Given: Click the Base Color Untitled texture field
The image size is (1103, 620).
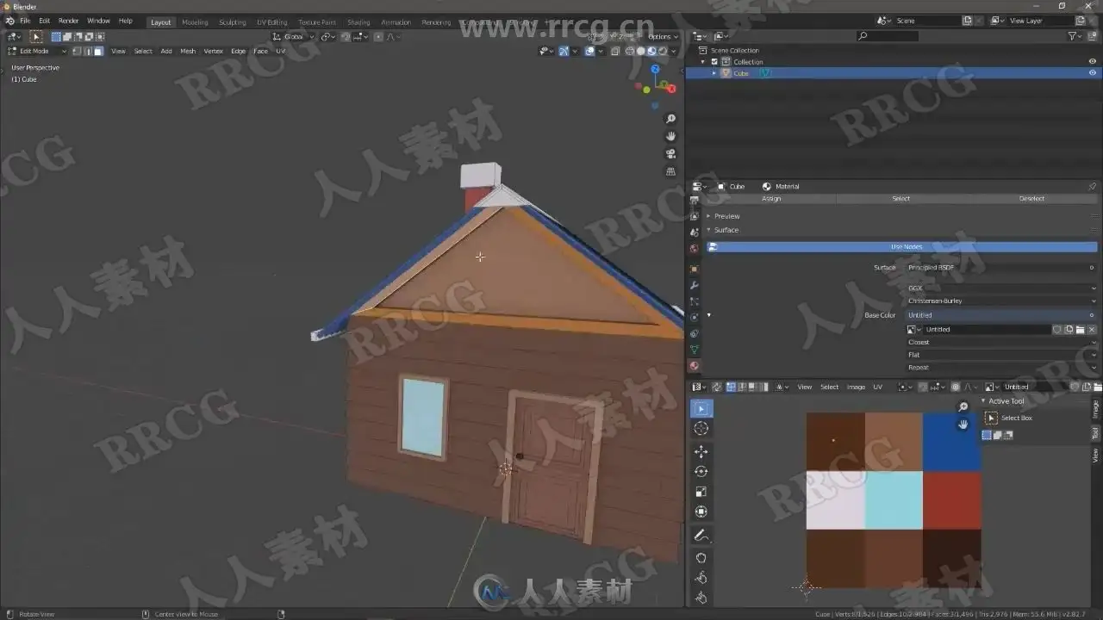Looking at the screenshot, I should coord(1000,315).
